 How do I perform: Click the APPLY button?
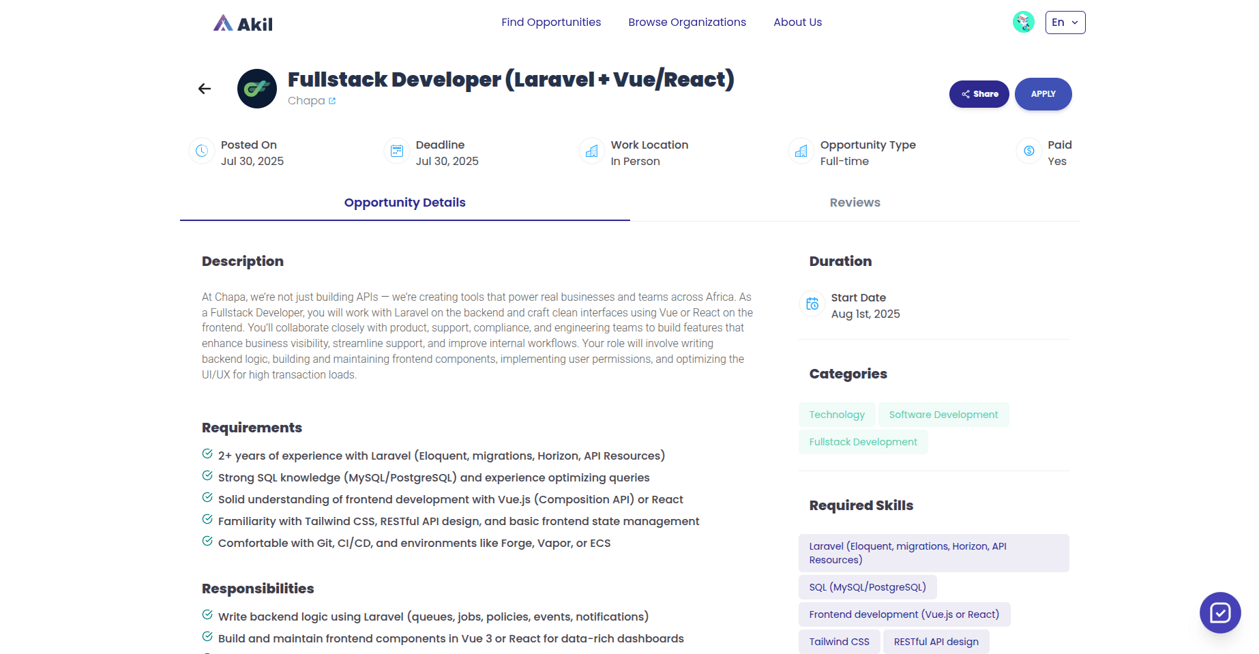pos(1043,94)
